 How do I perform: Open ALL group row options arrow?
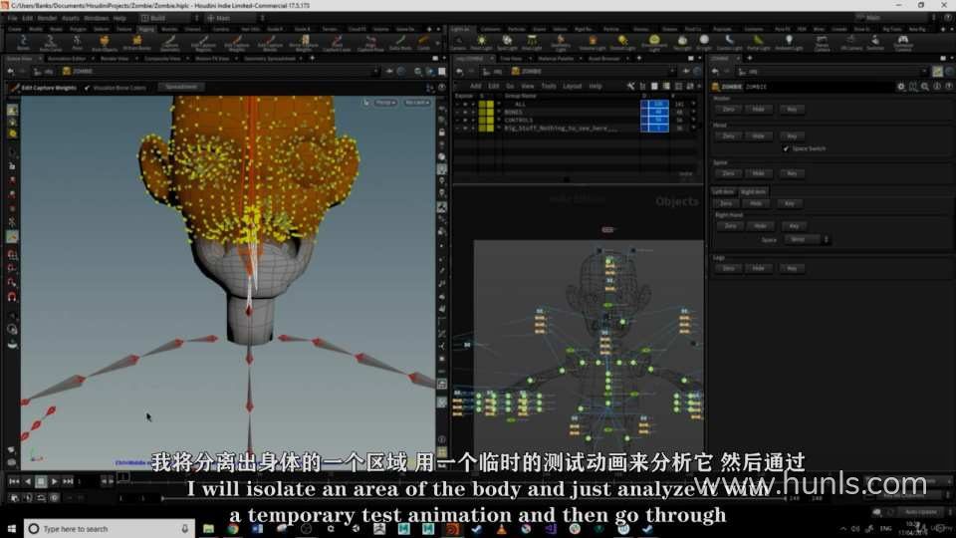[x=693, y=105]
